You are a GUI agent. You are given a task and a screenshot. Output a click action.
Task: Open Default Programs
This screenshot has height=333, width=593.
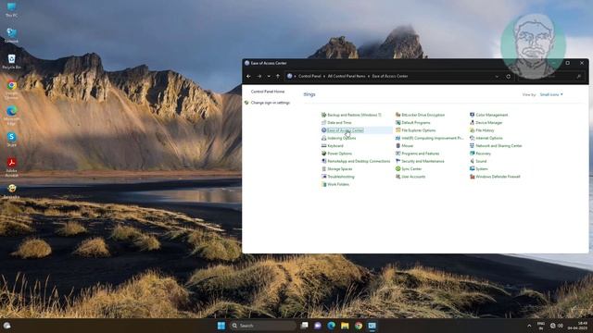point(412,123)
